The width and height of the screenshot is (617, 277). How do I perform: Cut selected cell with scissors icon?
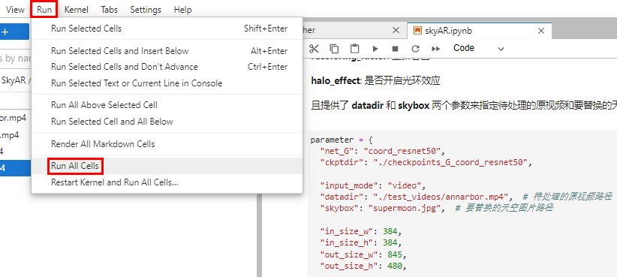pyautogui.click(x=314, y=48)
